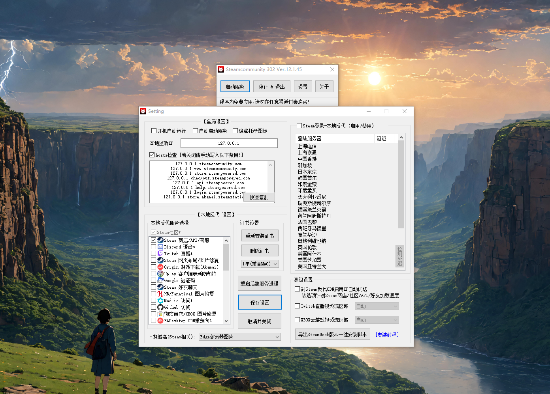Image resolution: width=550 pixels, height=394 pixels.
Task: Open the 安装教程 link
Action: (386, 334)
